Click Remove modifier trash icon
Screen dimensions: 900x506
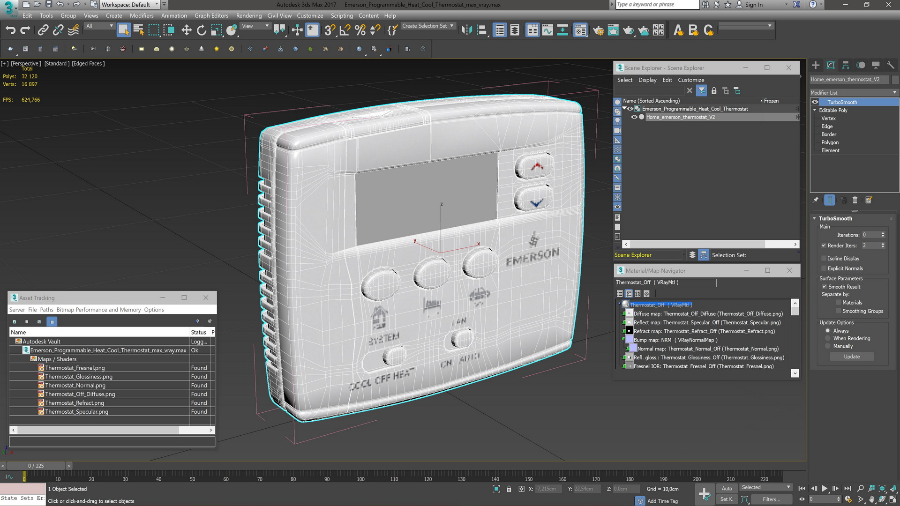tap(855, 200)
